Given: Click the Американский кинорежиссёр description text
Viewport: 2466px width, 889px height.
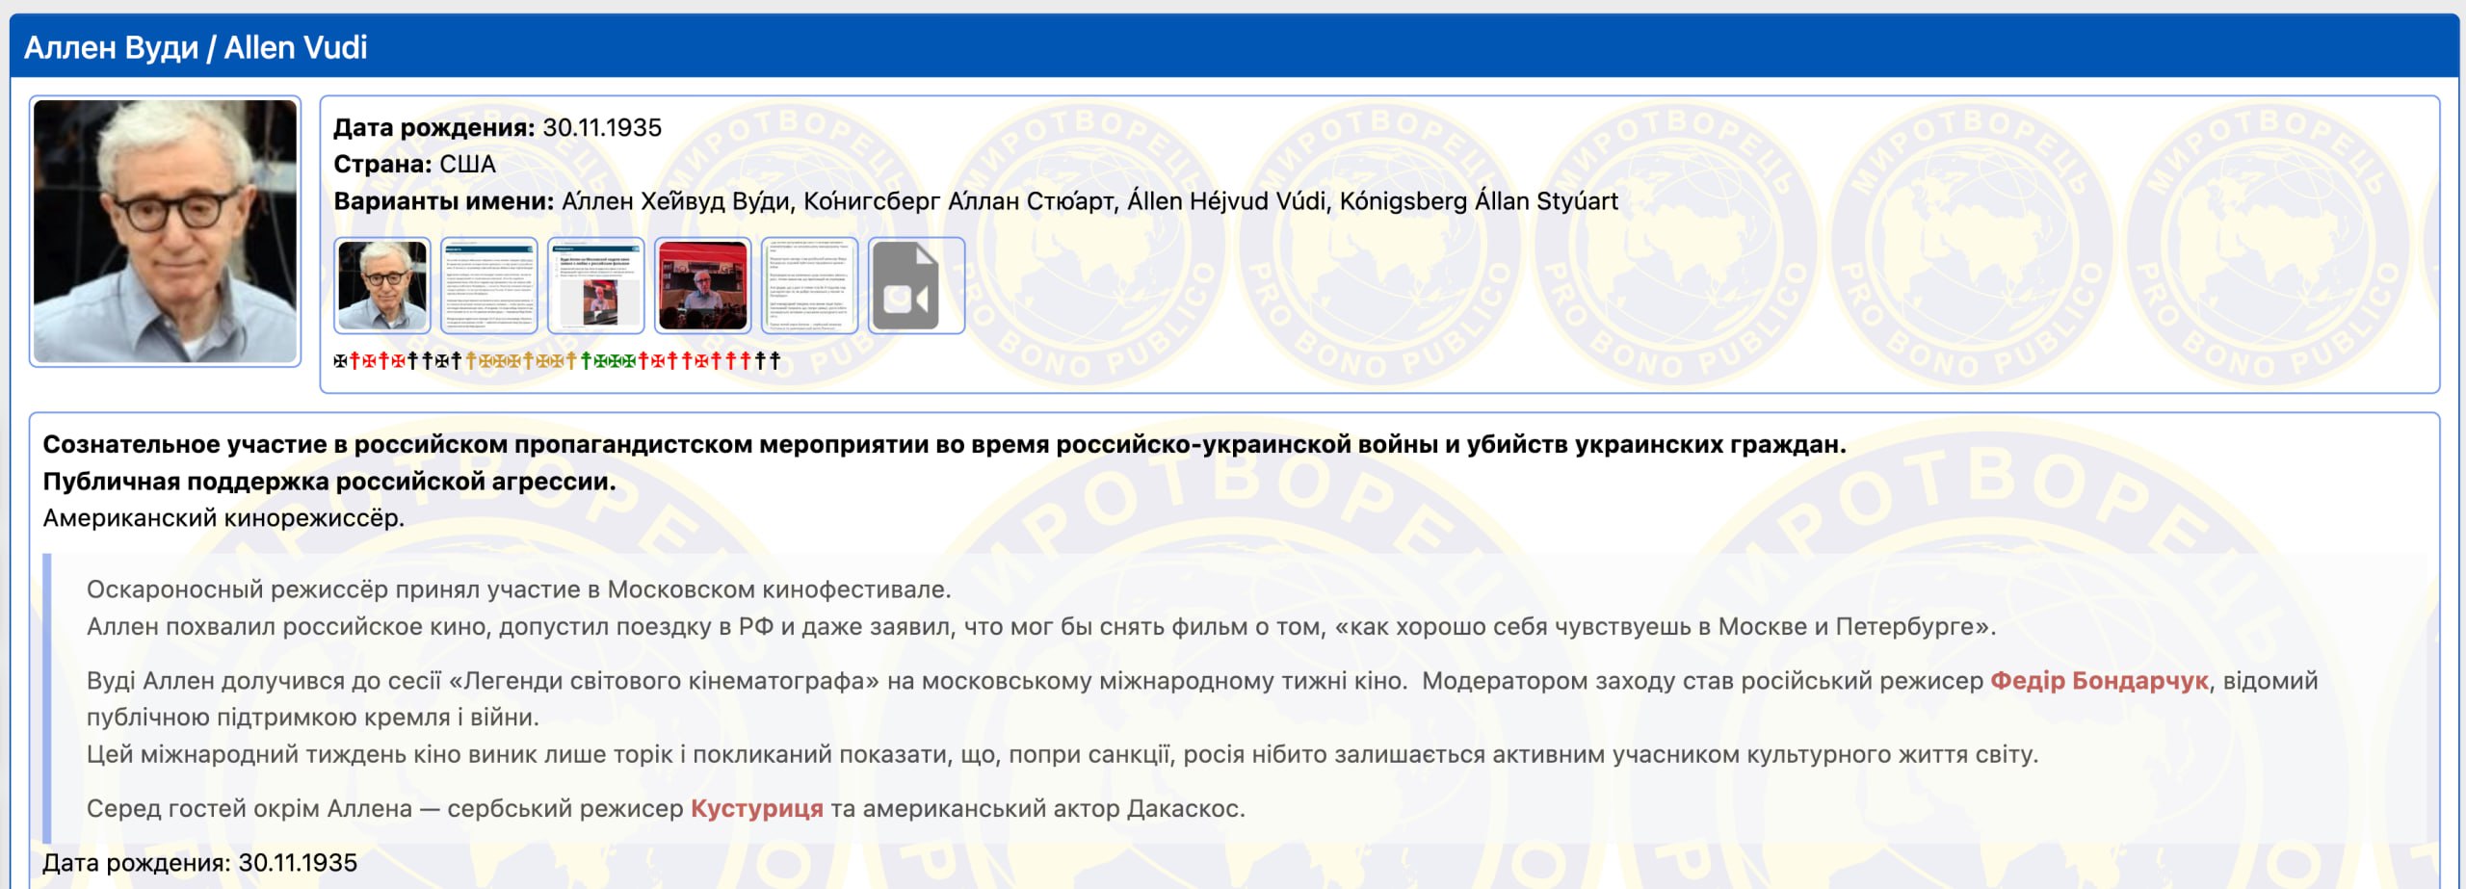Looking at the screenshot, I should click(223, 518).
